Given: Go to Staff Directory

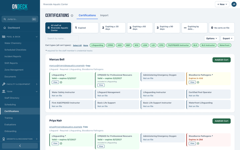Looking at the screenshot, I should (x=12, y=98).
